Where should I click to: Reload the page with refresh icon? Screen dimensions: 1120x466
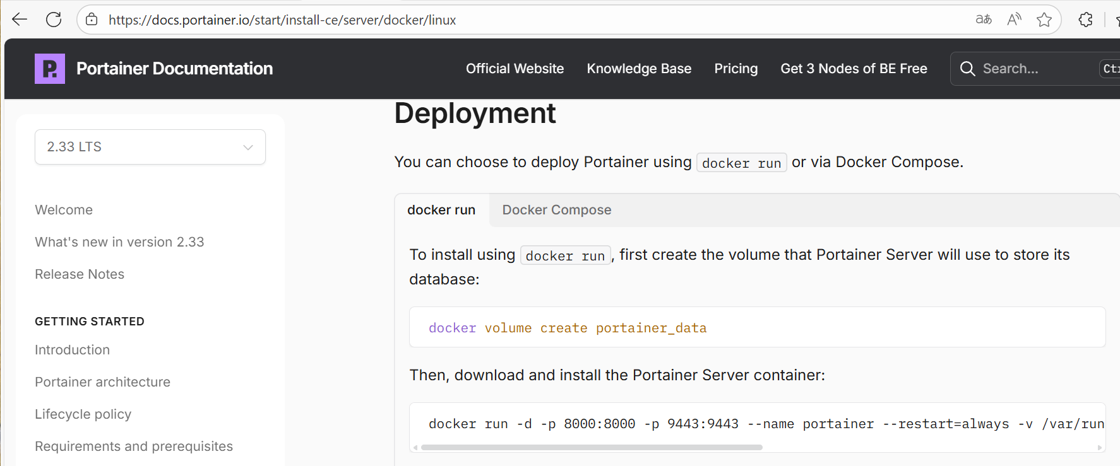click(x=54, y=20)
